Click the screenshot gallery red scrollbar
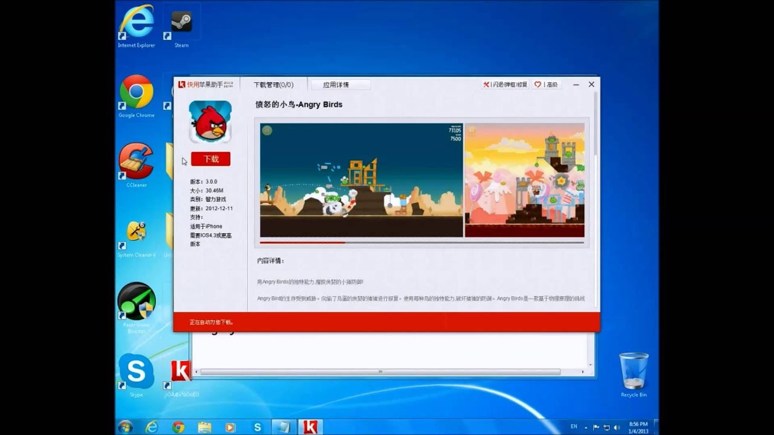The height and width of the screenshot is (435, 774). [302, 242]
